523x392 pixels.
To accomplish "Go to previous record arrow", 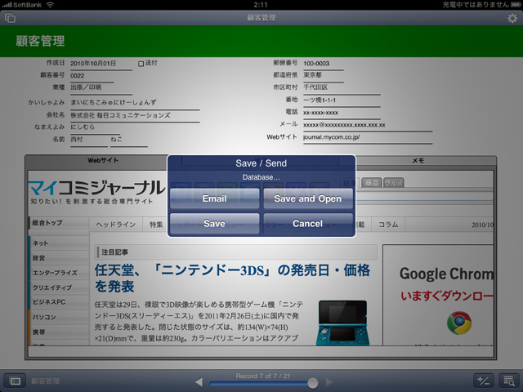I will [199, 381].
